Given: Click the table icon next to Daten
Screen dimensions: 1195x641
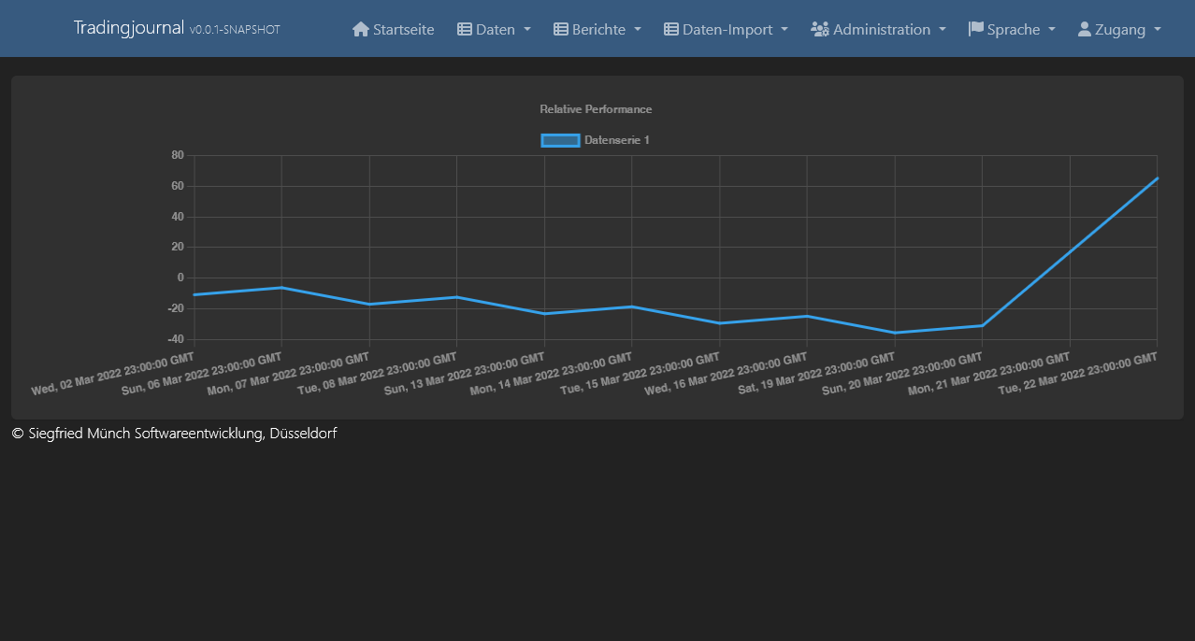Looking at the screenshot, I should [465, 29].
